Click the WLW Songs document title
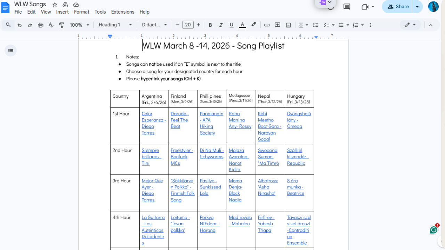 pyautogui.click(x=30, y=4)
